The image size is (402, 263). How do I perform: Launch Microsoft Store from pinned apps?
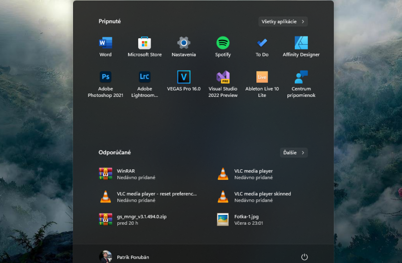point(145,43)
